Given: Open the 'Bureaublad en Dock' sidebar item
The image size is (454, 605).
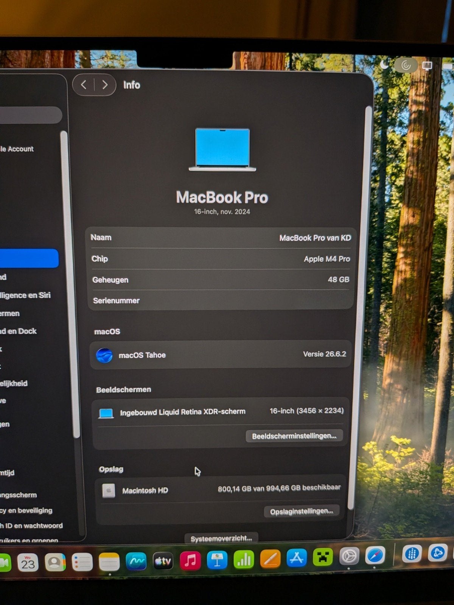Looking at the screenshot, I should point(19,331).
